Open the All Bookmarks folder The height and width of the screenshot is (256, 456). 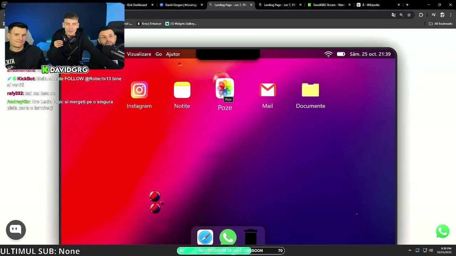click(440, 24)
